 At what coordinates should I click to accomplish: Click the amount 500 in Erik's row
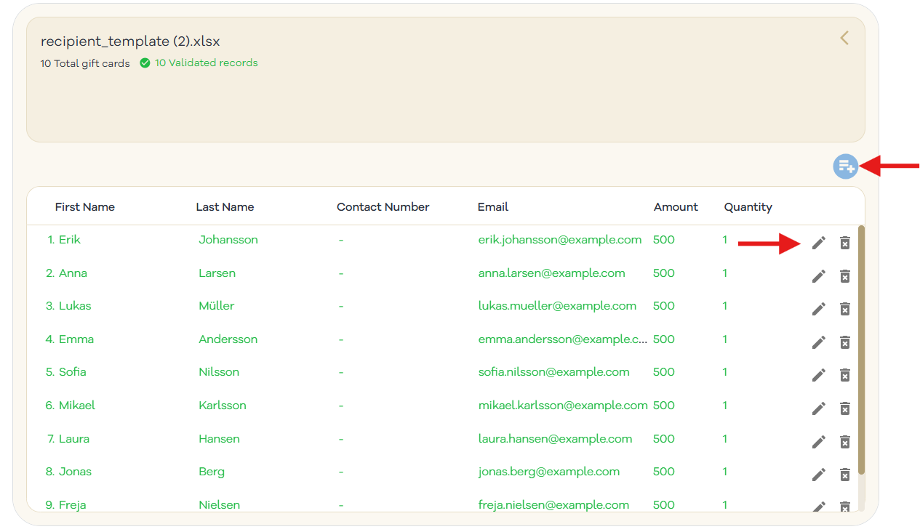point(664,240)
